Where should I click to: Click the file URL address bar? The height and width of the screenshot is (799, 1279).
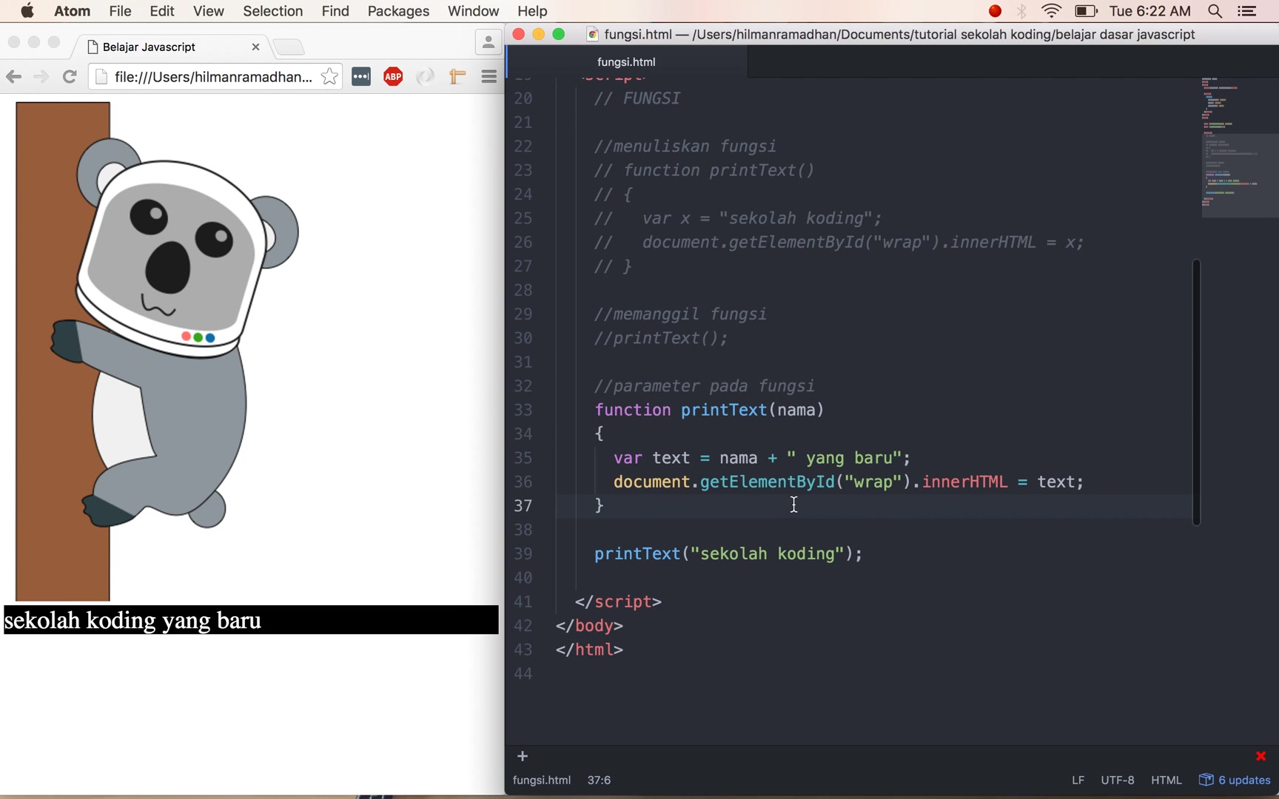[213, 76]
